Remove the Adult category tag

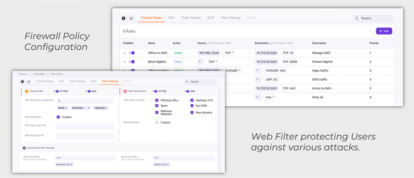pos(66,108)
